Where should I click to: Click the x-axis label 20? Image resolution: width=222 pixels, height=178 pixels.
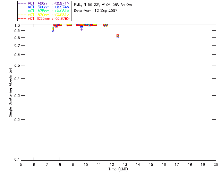pyautogui.click(x=216, y=164)
